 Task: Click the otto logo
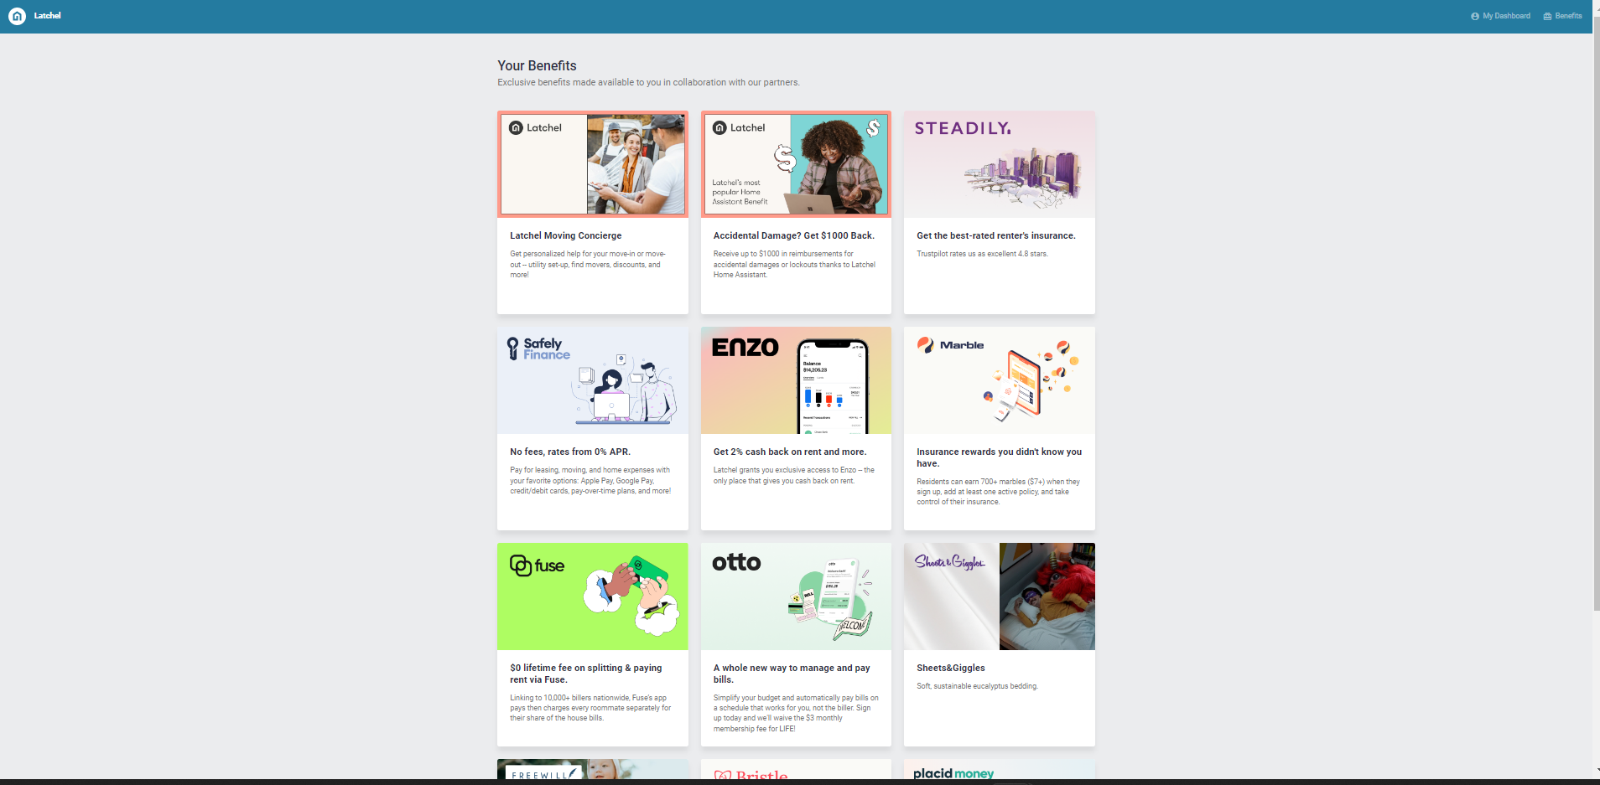(736, 562)
